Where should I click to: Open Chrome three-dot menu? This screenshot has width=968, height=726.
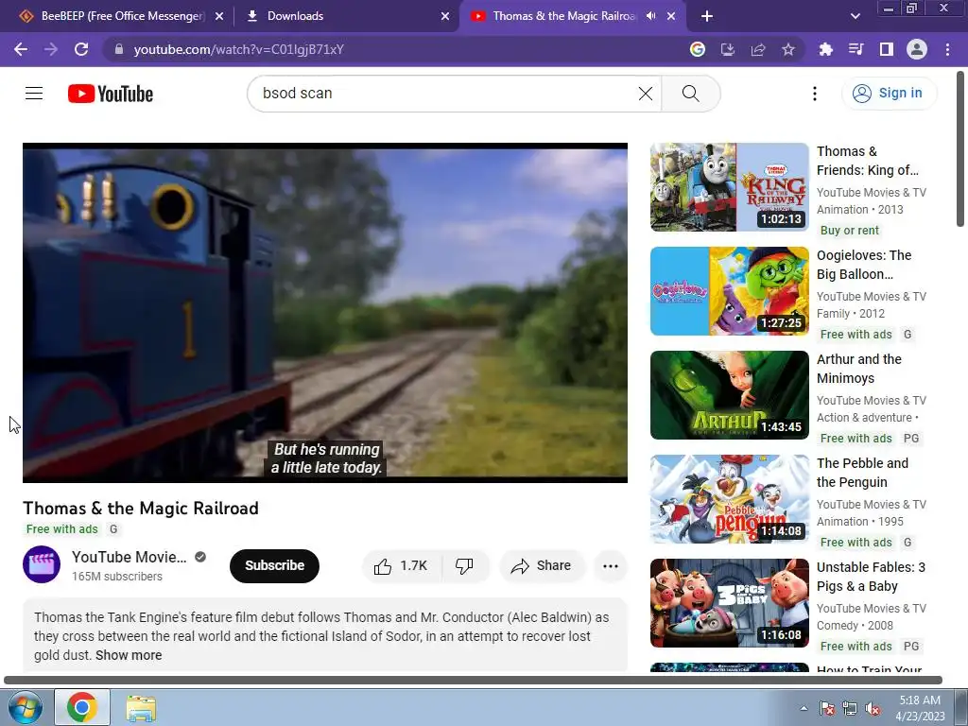coord(947,49)
